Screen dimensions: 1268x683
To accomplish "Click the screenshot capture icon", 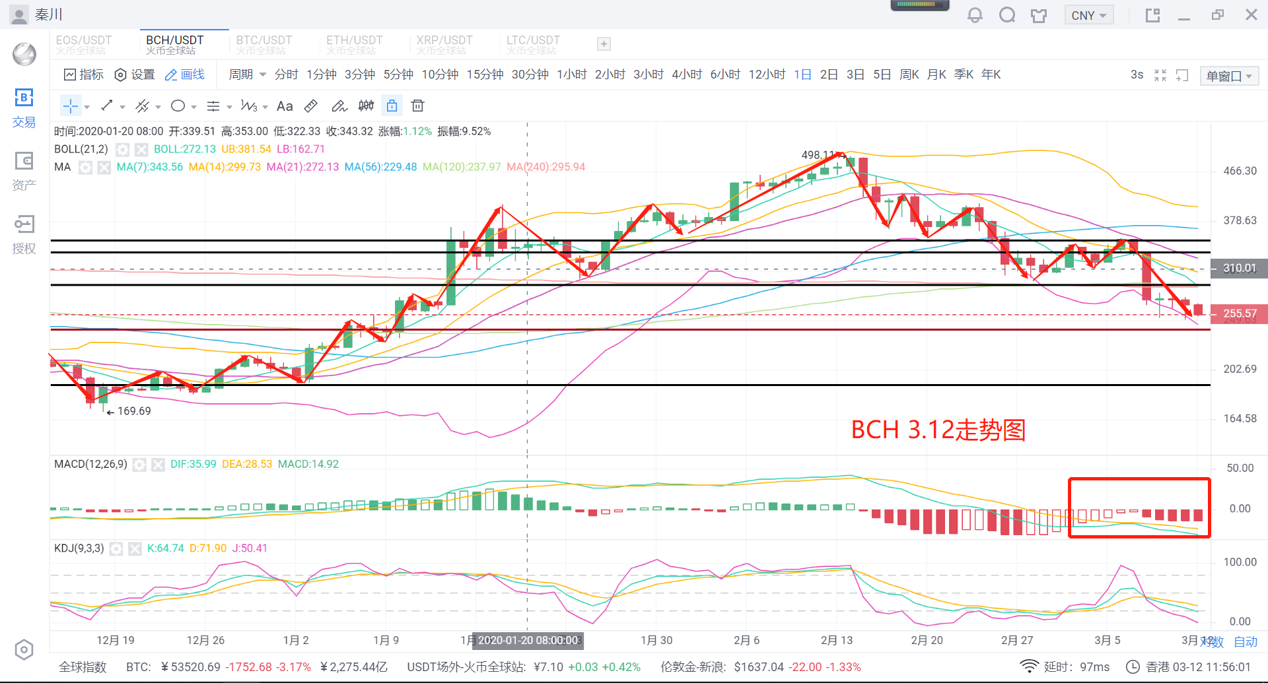I will pos(1182,75).
